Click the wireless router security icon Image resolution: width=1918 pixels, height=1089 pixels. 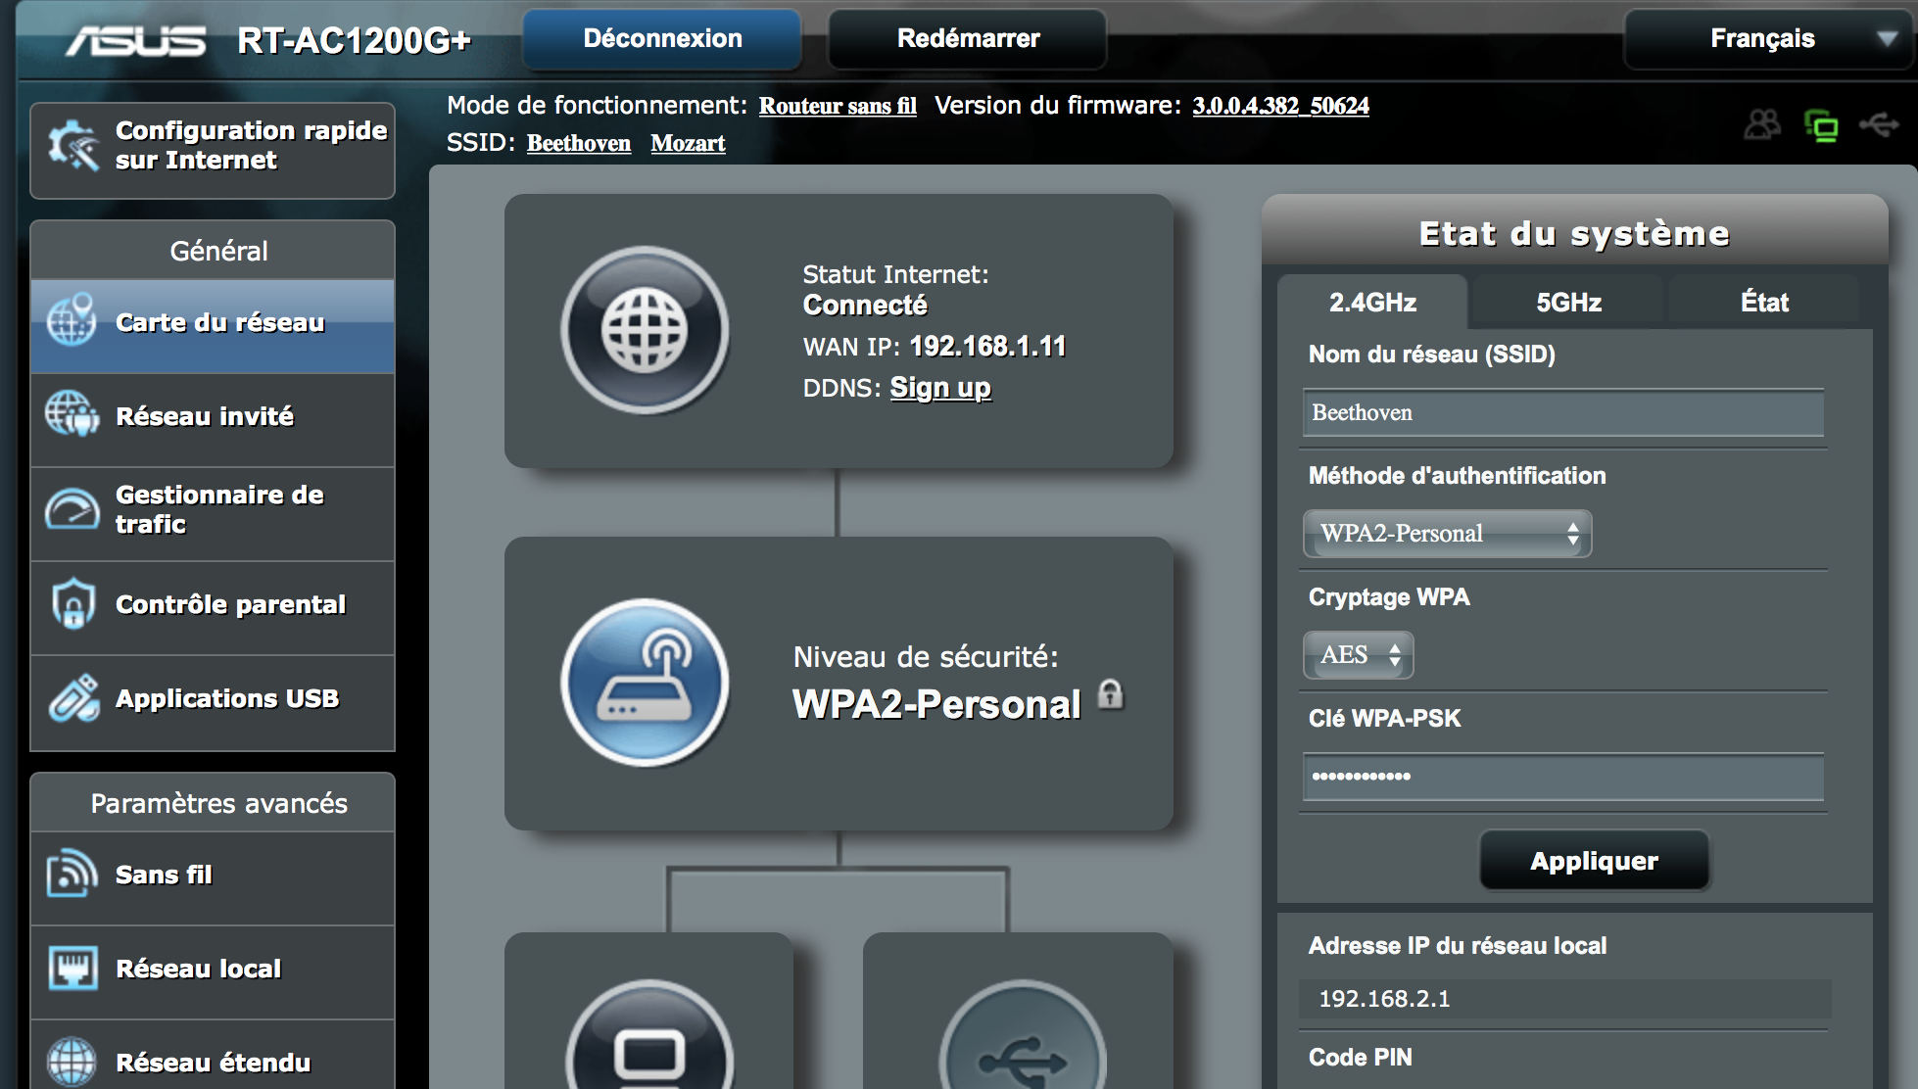(645, 683)
